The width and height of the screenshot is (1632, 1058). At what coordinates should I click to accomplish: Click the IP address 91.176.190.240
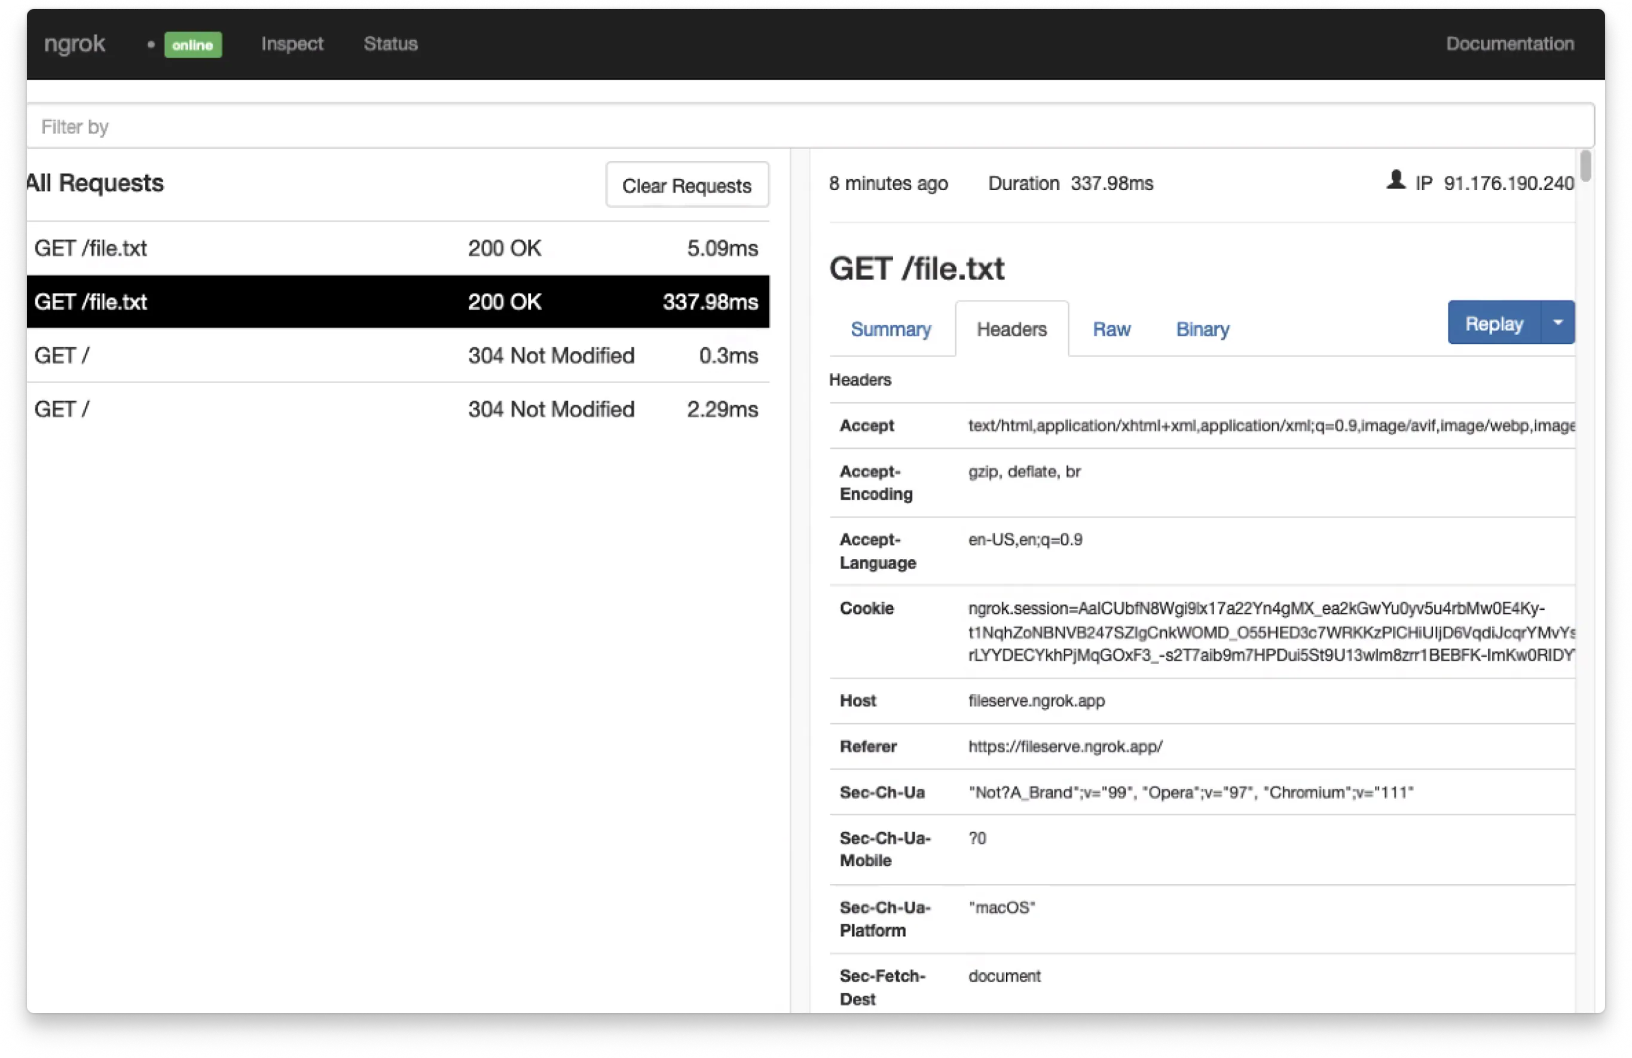1509,184
